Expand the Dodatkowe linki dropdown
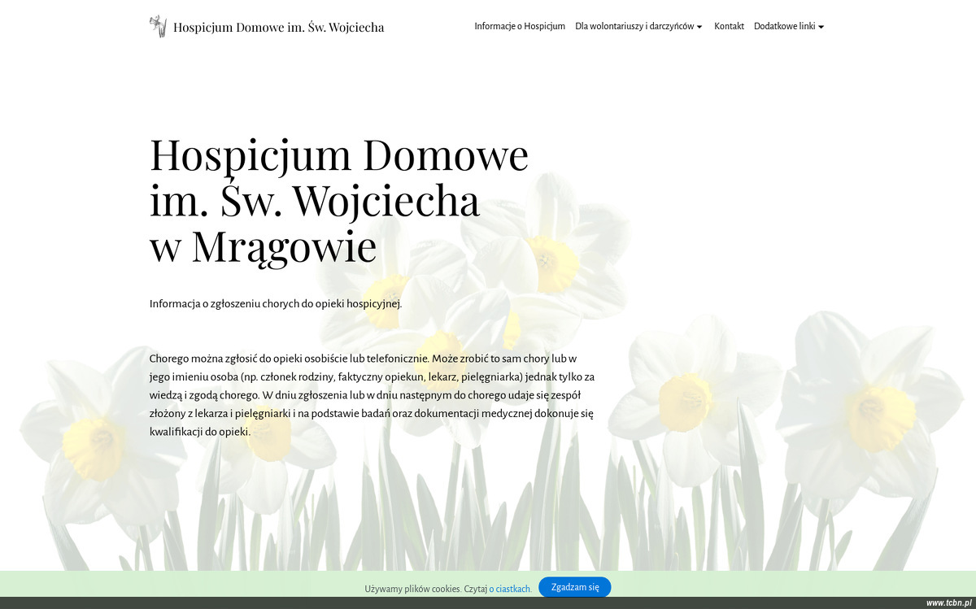The image size is (976, 609). pos(789,26)
